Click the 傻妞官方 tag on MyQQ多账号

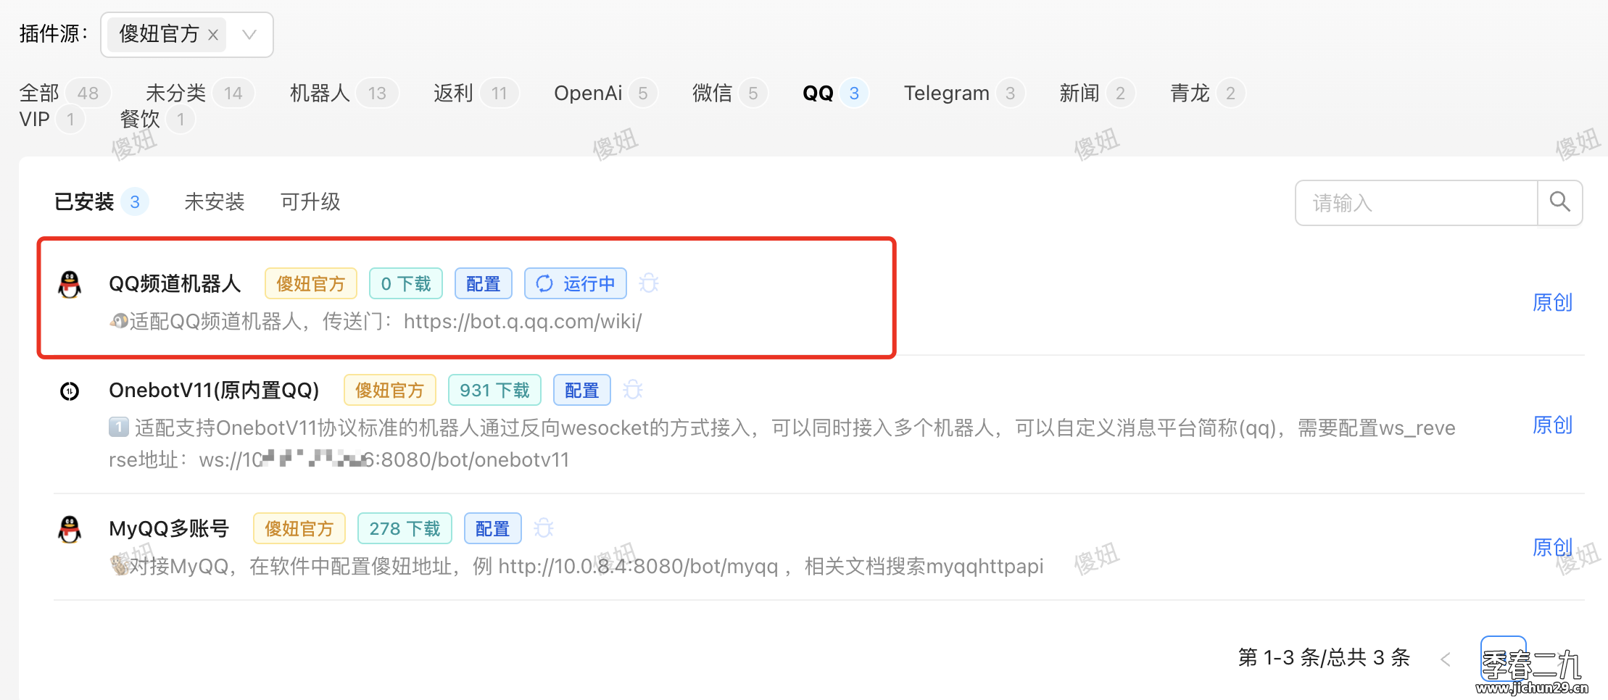click(299, 528)
